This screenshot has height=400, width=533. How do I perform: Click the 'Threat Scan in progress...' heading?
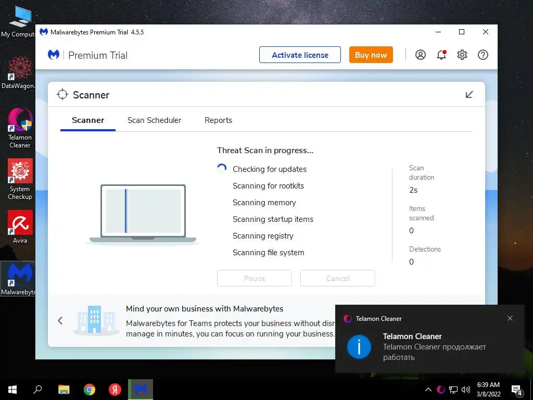pyautogui.click(x=265, y=151)
